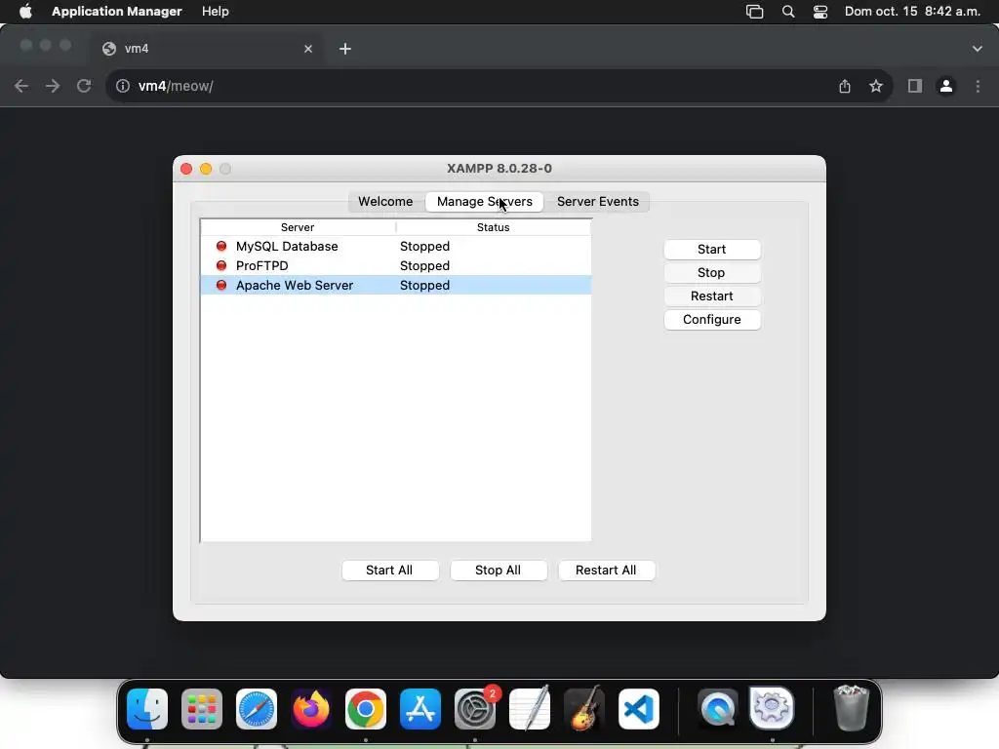This screenshot has width=999, height=749.
Task: Launch Safari from the dock
Action: coord(257,709)
